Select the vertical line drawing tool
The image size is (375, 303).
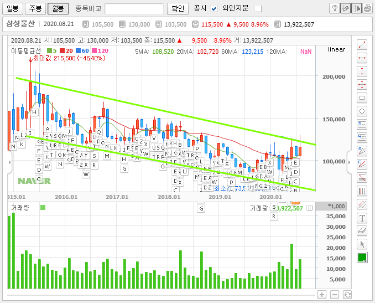(x=362, y=71)
